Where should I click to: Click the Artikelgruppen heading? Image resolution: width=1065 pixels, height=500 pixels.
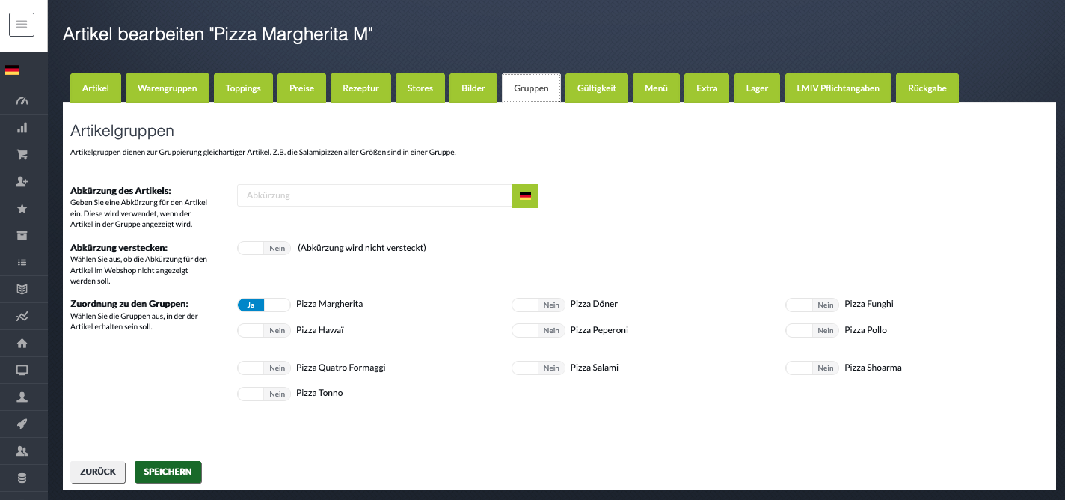pyautogui.click(x=122, y=131)
